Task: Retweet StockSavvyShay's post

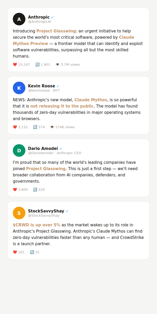Action: pyautogui.click(x=32, y=252)
